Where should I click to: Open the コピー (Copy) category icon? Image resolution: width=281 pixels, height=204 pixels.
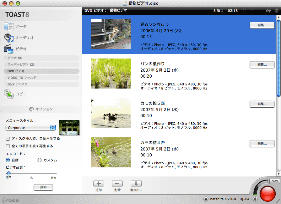click(8, 94)
